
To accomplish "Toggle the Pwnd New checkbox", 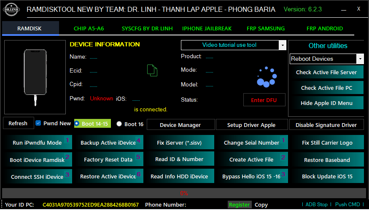I will click(x=38, y=123).
